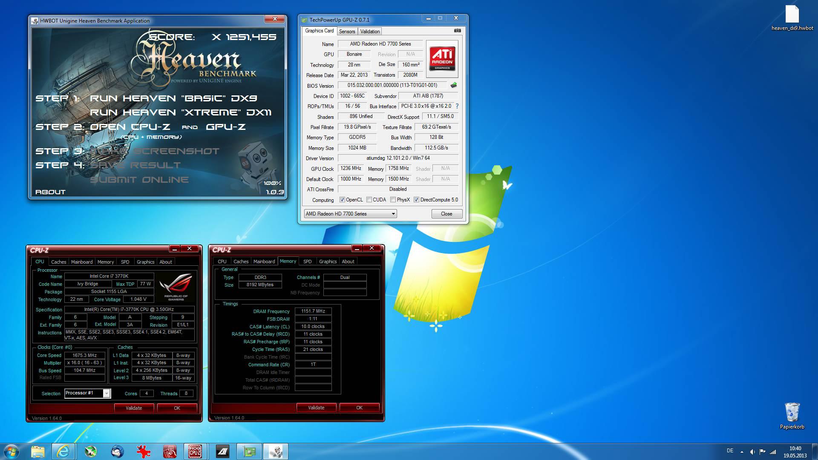
Task: Click ABOUT in the Heaven benchmark app
Action: point(50,192)
